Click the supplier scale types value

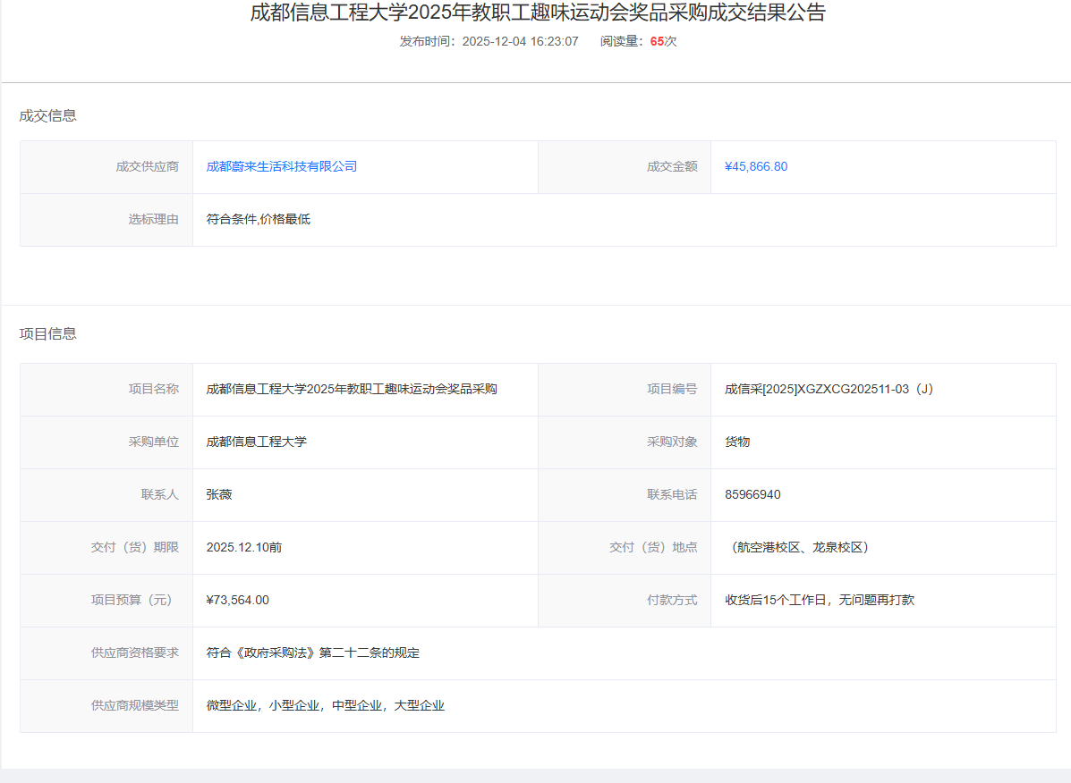coord(325,705)
